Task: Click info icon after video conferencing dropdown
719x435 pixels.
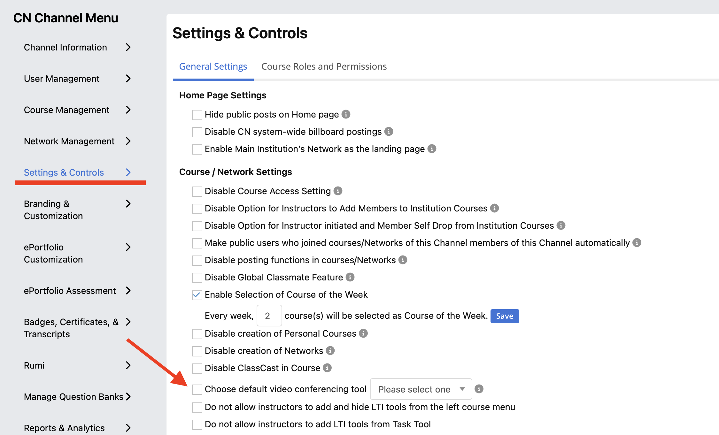Action: [479, 389]
